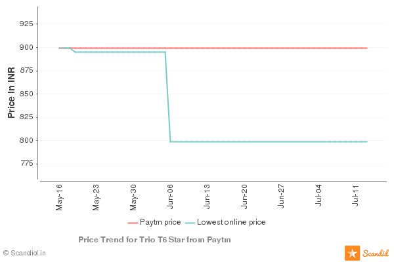
Task: Click the chart title Price Trend for Trio T6 Star
Action: click(x=154, y=240)
